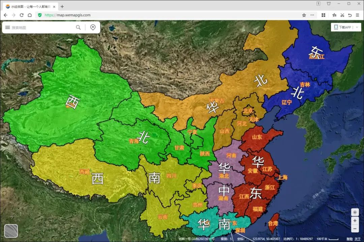
Task: Click the locate/target icon above zoom controls
Action: (355, 212)
